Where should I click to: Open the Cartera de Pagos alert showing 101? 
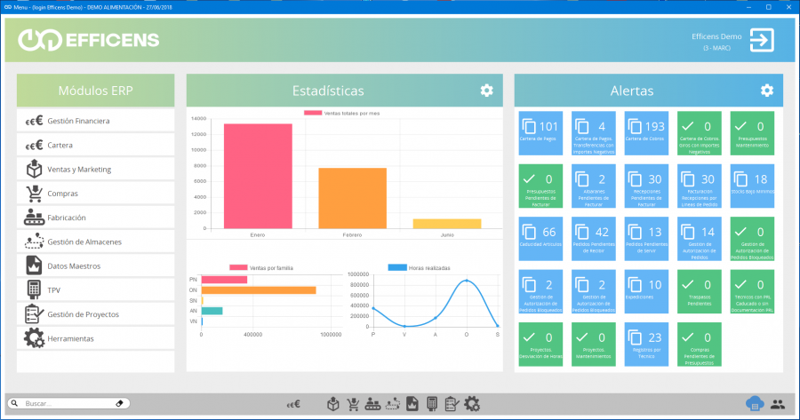540,133
